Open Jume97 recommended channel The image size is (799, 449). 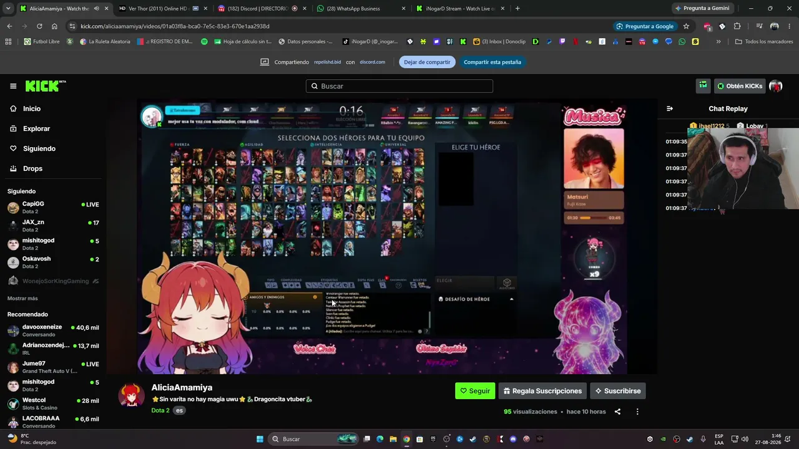pyautogui.click(x=53, y=367)
